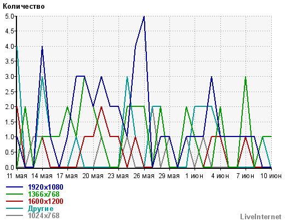
Task: Click the teal Другие legend line swatch
Action: coord(15,208)
